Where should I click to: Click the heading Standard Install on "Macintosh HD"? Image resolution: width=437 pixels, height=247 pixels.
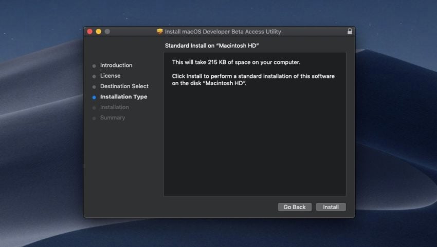coord(212,46)
